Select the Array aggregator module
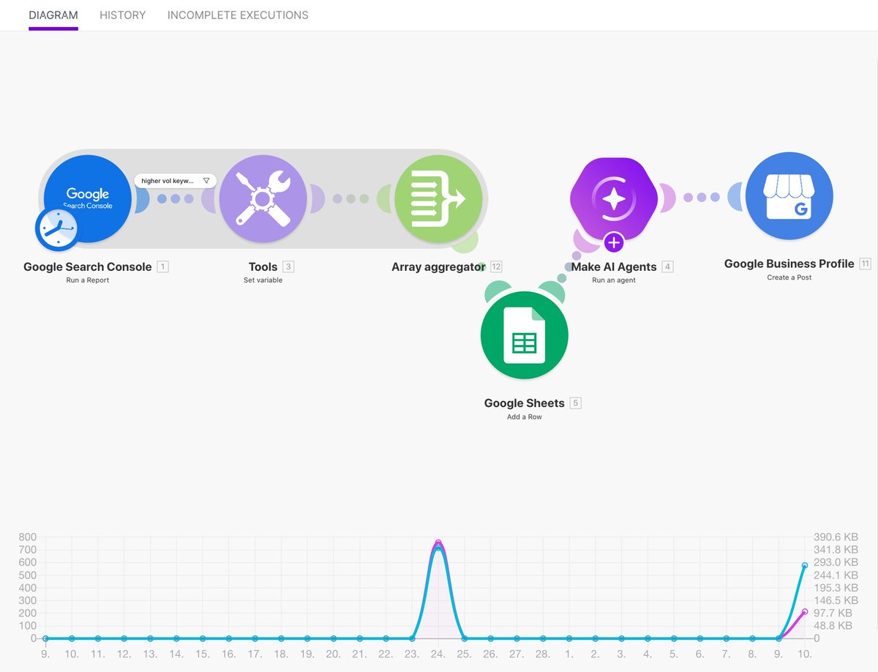The height and width of the screenshot is (672, 878). [x=438, y=198]
